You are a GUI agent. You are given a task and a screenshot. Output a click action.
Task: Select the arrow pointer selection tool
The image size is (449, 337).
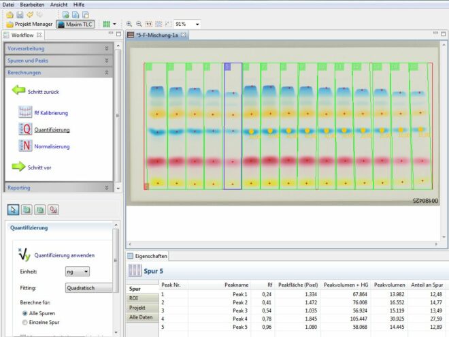click(x=13, y=210)
